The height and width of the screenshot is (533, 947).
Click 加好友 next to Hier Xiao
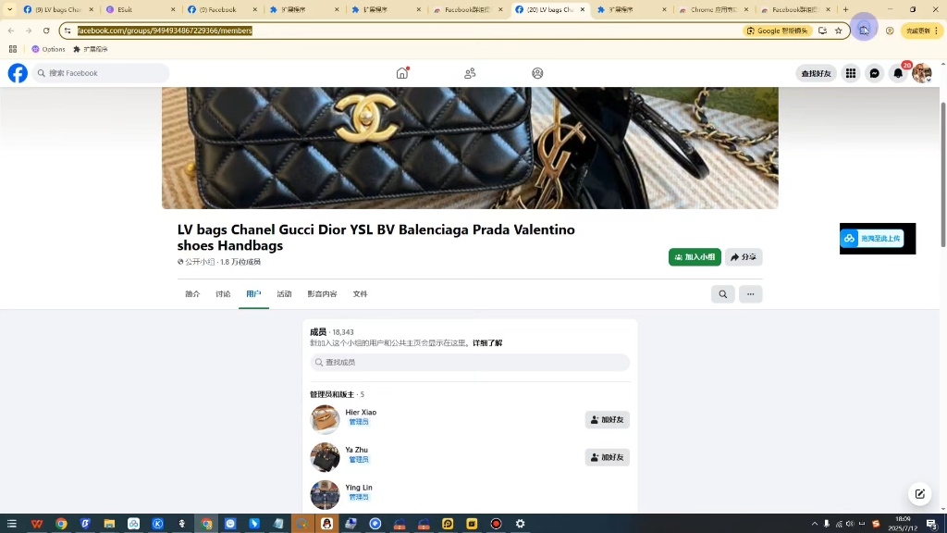pos(607,419)
